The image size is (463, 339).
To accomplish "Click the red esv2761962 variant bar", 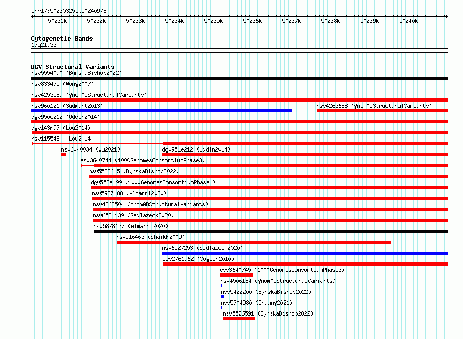I will pyautogui.click(x=305, y=264).
